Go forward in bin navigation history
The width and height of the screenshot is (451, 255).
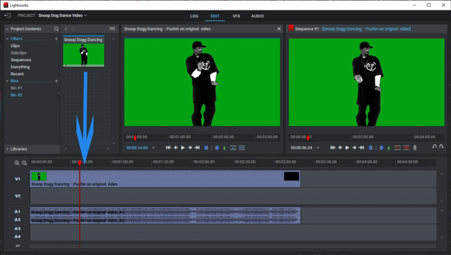[73, 29]
